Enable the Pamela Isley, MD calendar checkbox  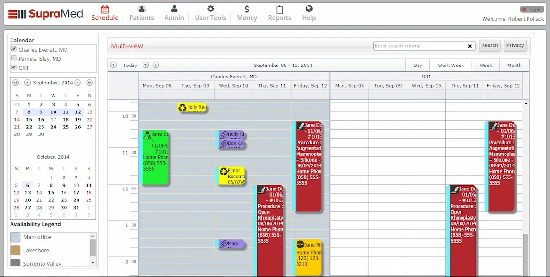(14, 57)
